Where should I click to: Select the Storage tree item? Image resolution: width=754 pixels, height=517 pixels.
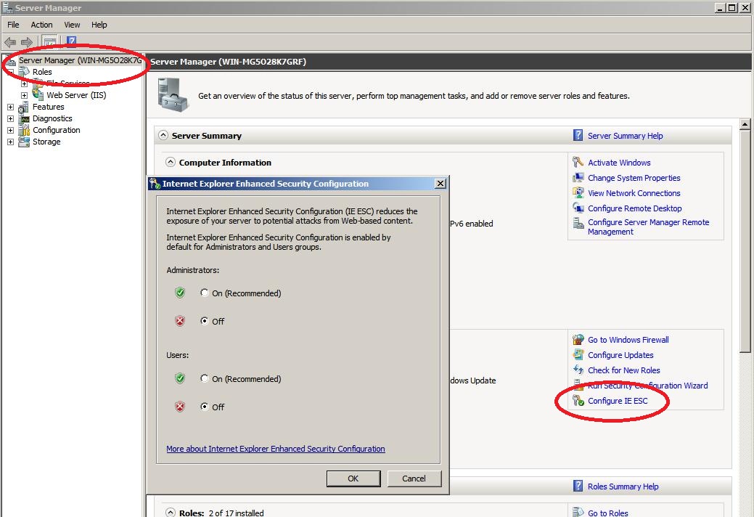click(x=46, y=142)
